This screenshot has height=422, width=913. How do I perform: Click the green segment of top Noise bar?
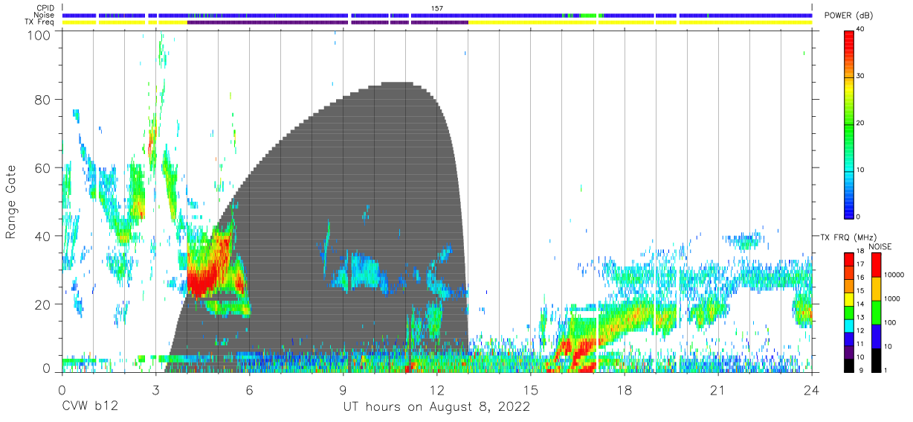(x=588, y=15)
